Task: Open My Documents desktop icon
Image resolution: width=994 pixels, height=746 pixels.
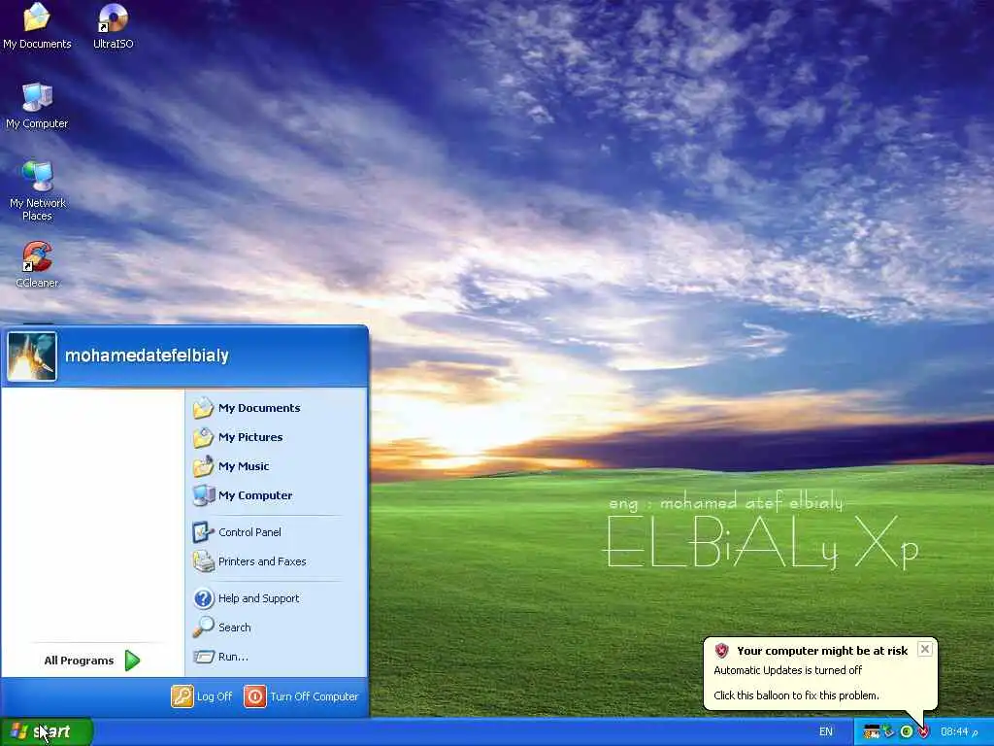Action: click(x=37, y=25)
